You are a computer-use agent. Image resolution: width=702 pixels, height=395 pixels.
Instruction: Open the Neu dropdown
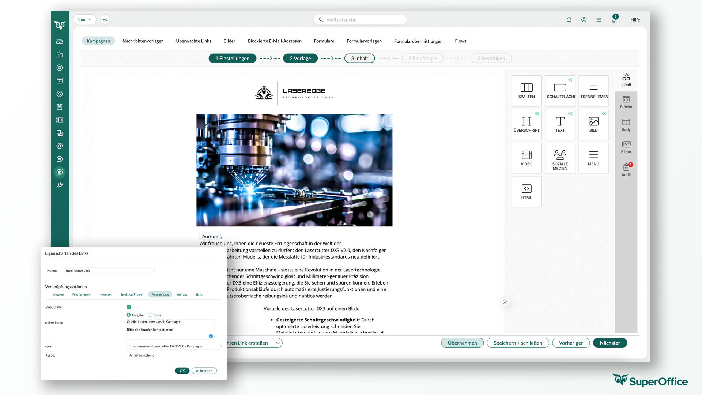pyautogui.click(x=84, y=20)
